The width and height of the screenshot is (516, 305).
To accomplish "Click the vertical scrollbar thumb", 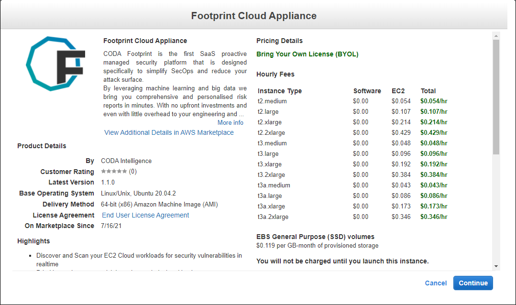I will coord(496,97).
